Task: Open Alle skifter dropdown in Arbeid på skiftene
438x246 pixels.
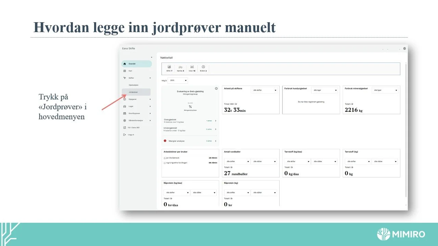Action: tap(264, 90)
